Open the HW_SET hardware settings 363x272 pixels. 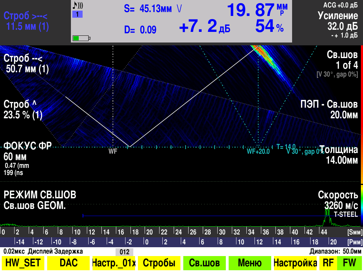coord(23,263)
